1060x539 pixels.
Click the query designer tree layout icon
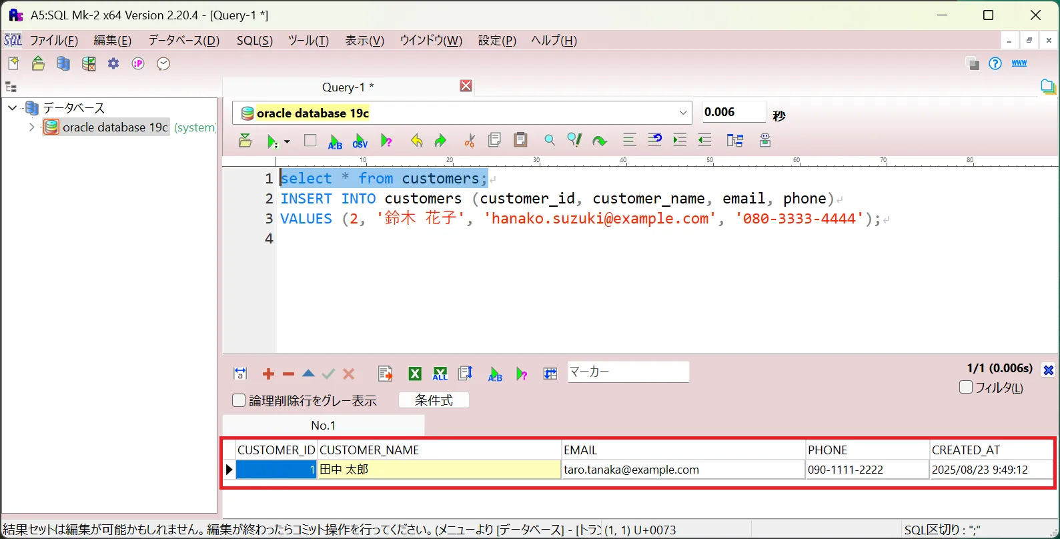[x=734, y=140]
